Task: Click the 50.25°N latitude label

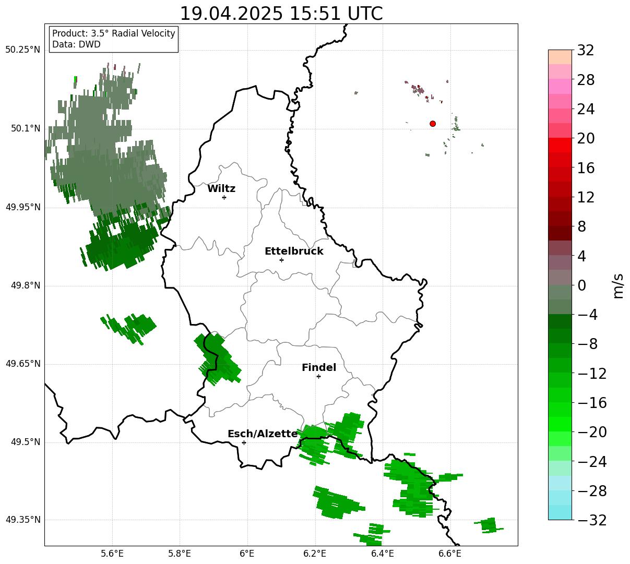Action: (x=22, y=50)
